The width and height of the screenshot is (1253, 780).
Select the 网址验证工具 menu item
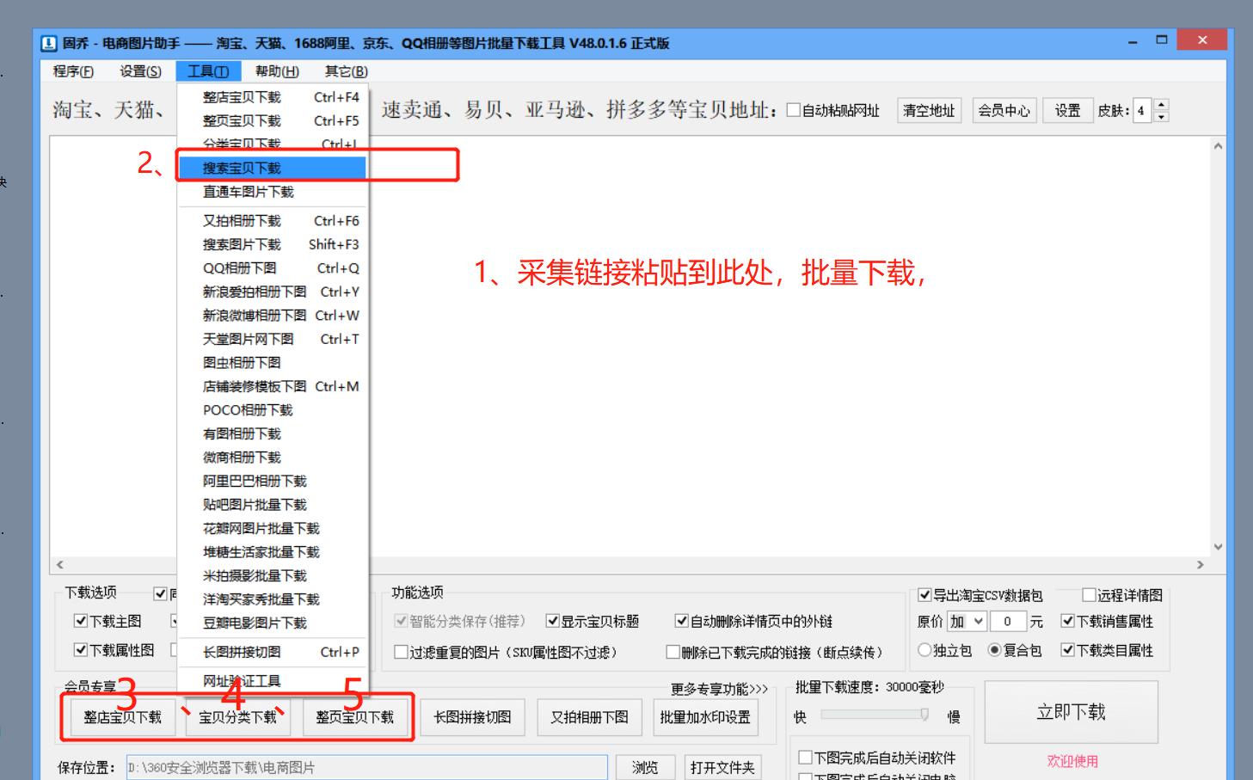242,679
